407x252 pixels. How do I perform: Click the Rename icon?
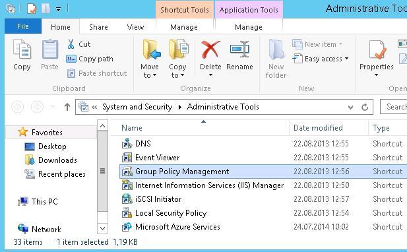tap(239, 49)
